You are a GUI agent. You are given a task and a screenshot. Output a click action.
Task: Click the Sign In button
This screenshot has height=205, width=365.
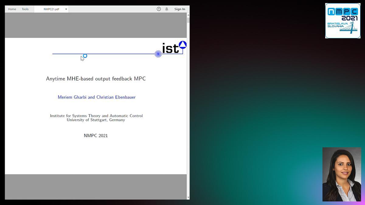tap(179, 9)
